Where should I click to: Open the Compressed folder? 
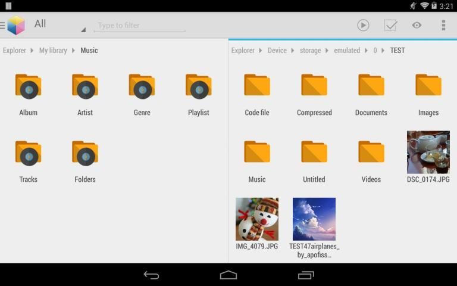click(x=314, y=94)
